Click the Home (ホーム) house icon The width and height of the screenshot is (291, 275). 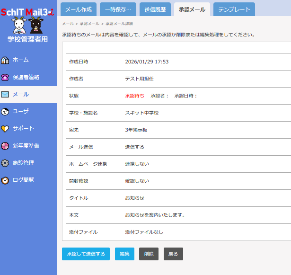(5, 60)
